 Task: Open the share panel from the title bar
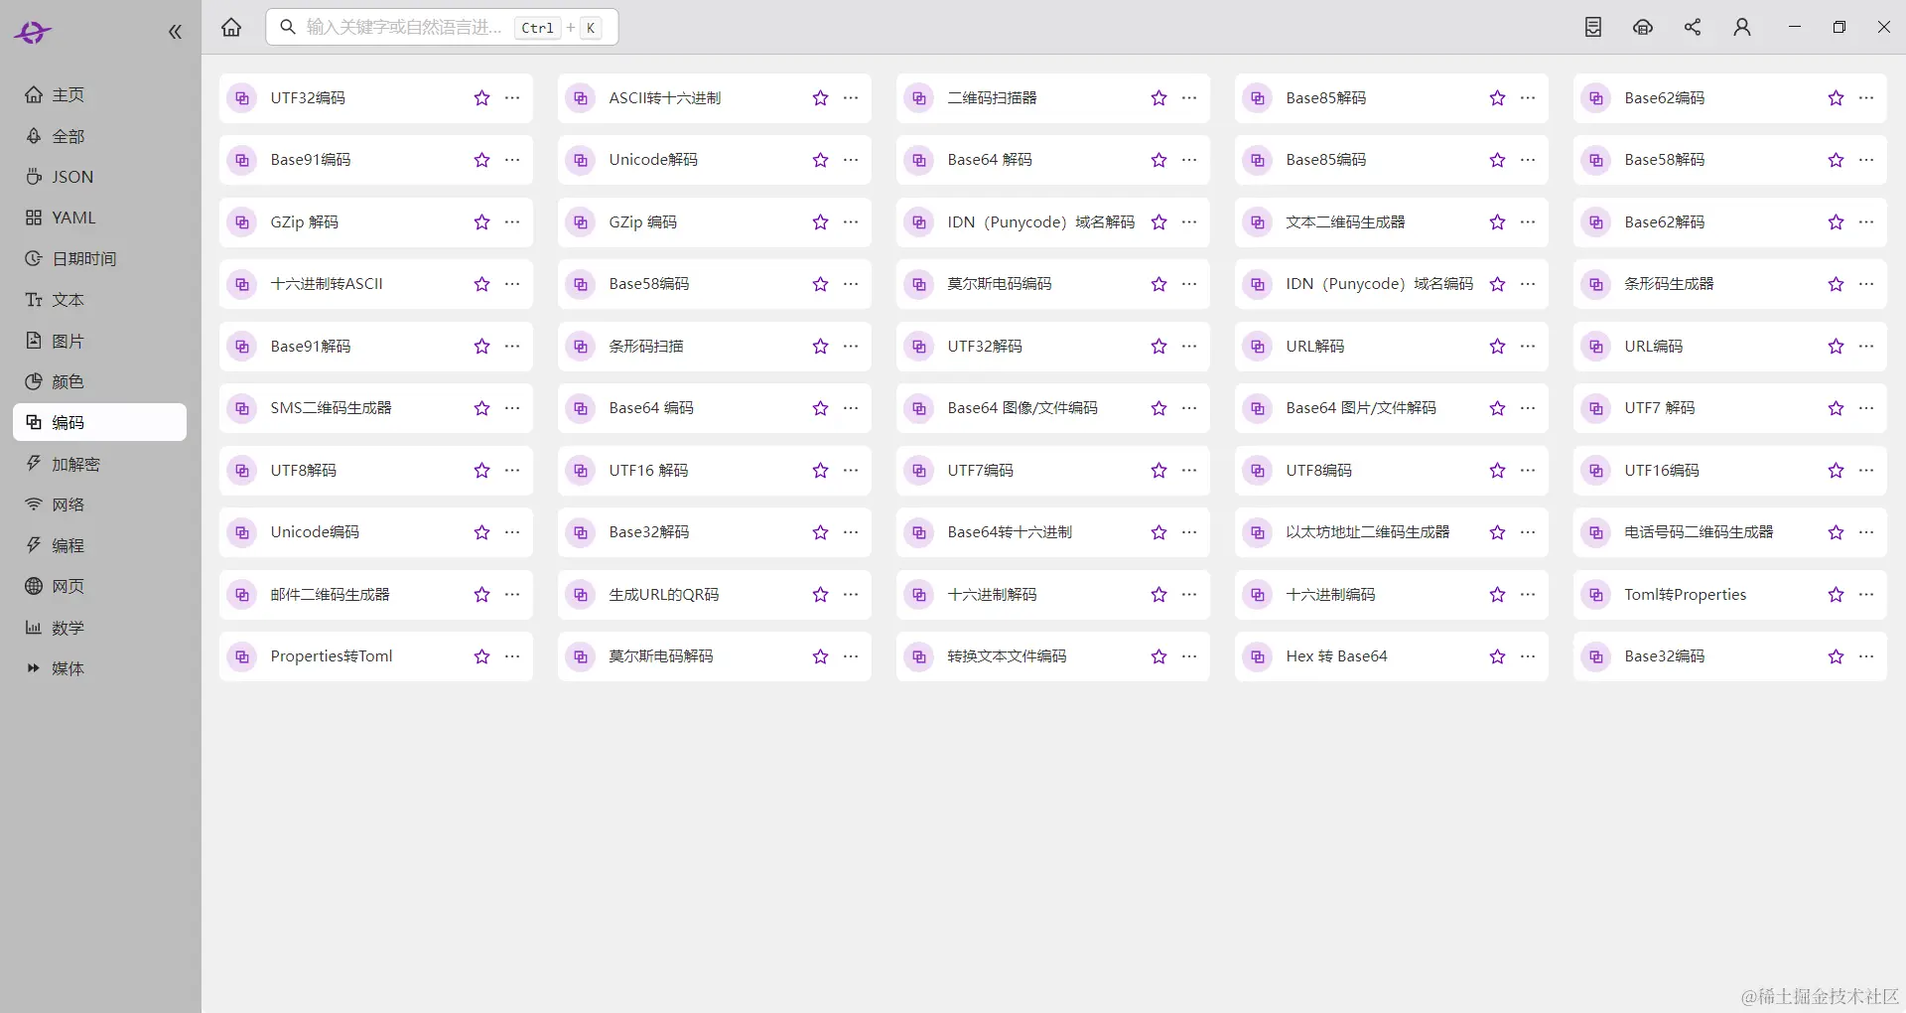click(1693, 27)
